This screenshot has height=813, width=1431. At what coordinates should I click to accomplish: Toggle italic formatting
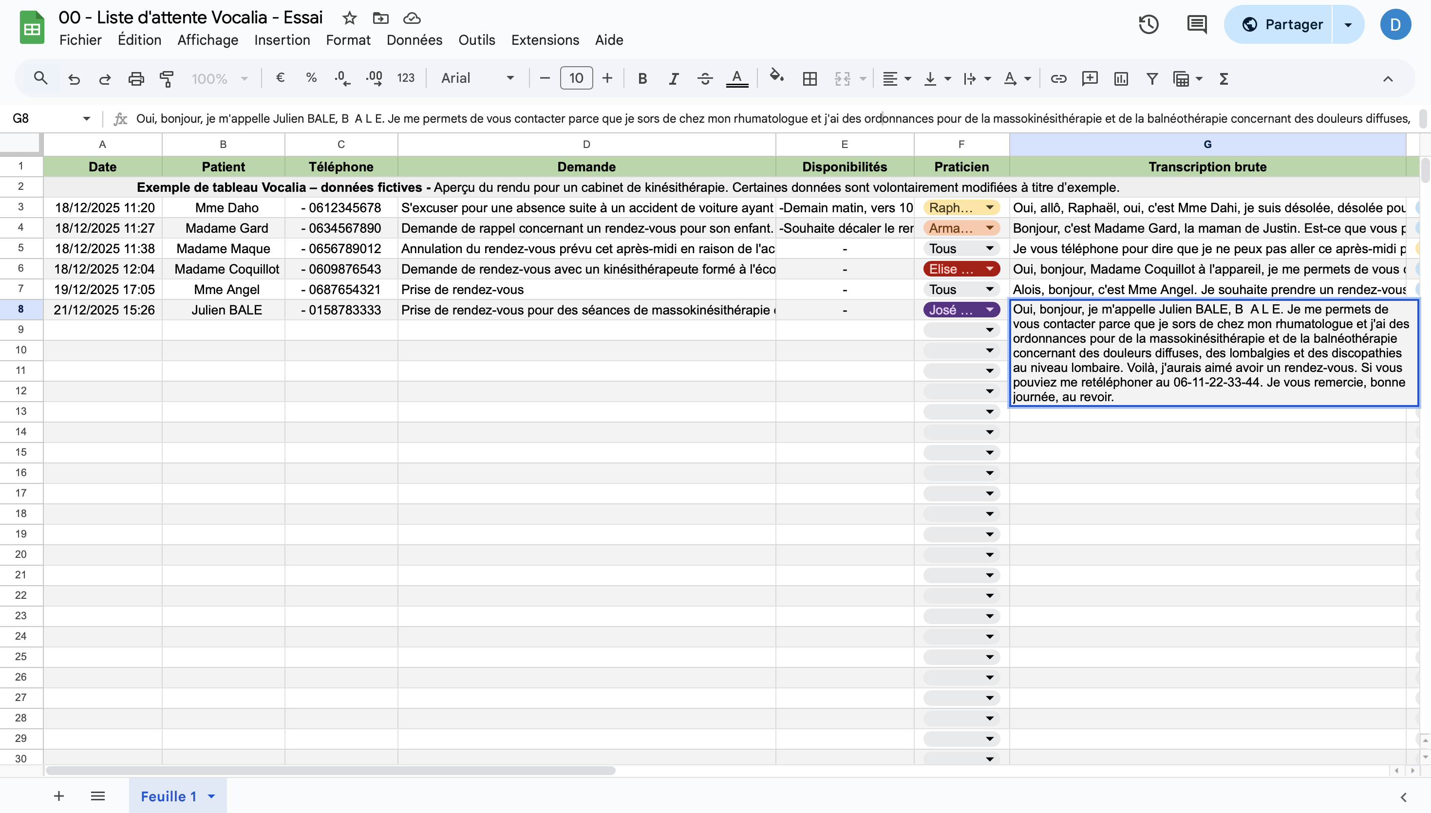click(x=674, y=79)
